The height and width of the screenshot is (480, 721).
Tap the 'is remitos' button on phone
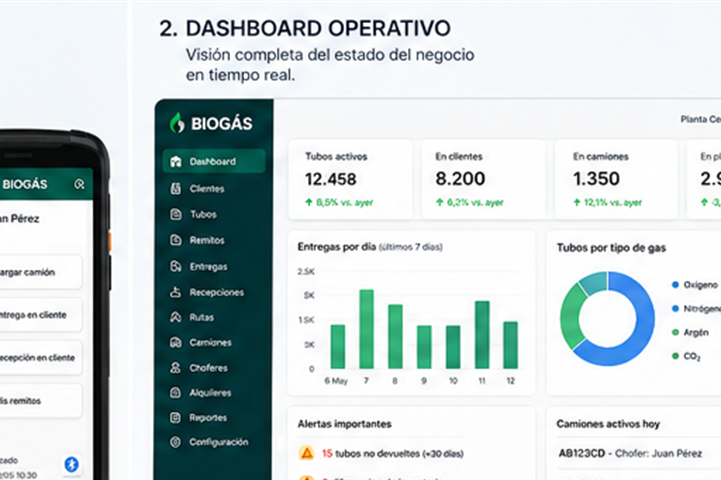[x=40, y=401]
